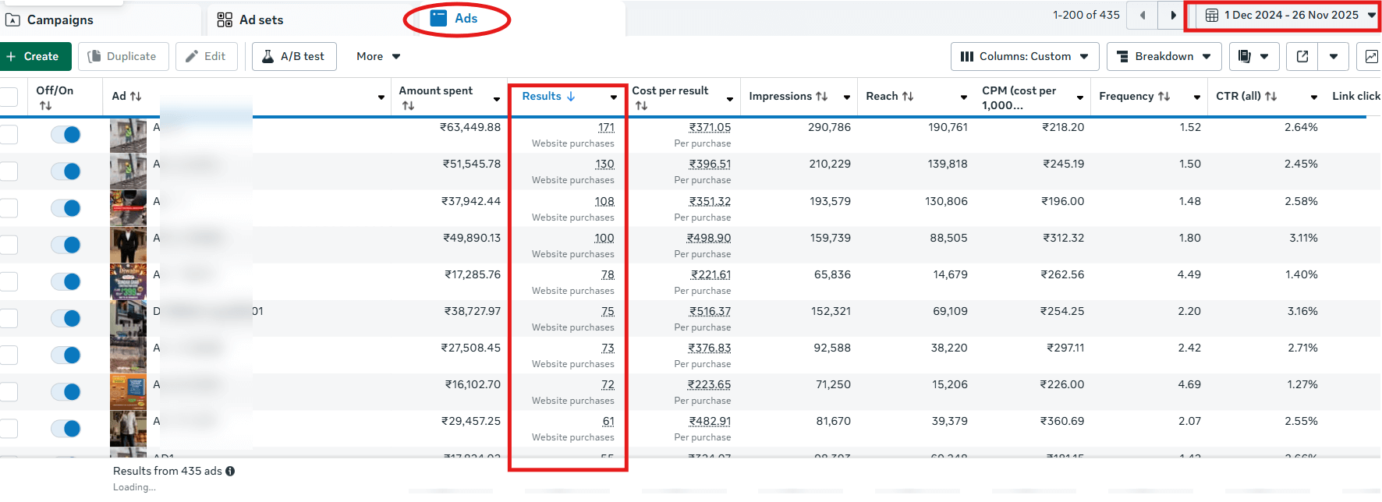Sort by the Impressions column header

pos(788,96)
